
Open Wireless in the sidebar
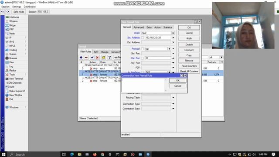click(x=14, y=21)
